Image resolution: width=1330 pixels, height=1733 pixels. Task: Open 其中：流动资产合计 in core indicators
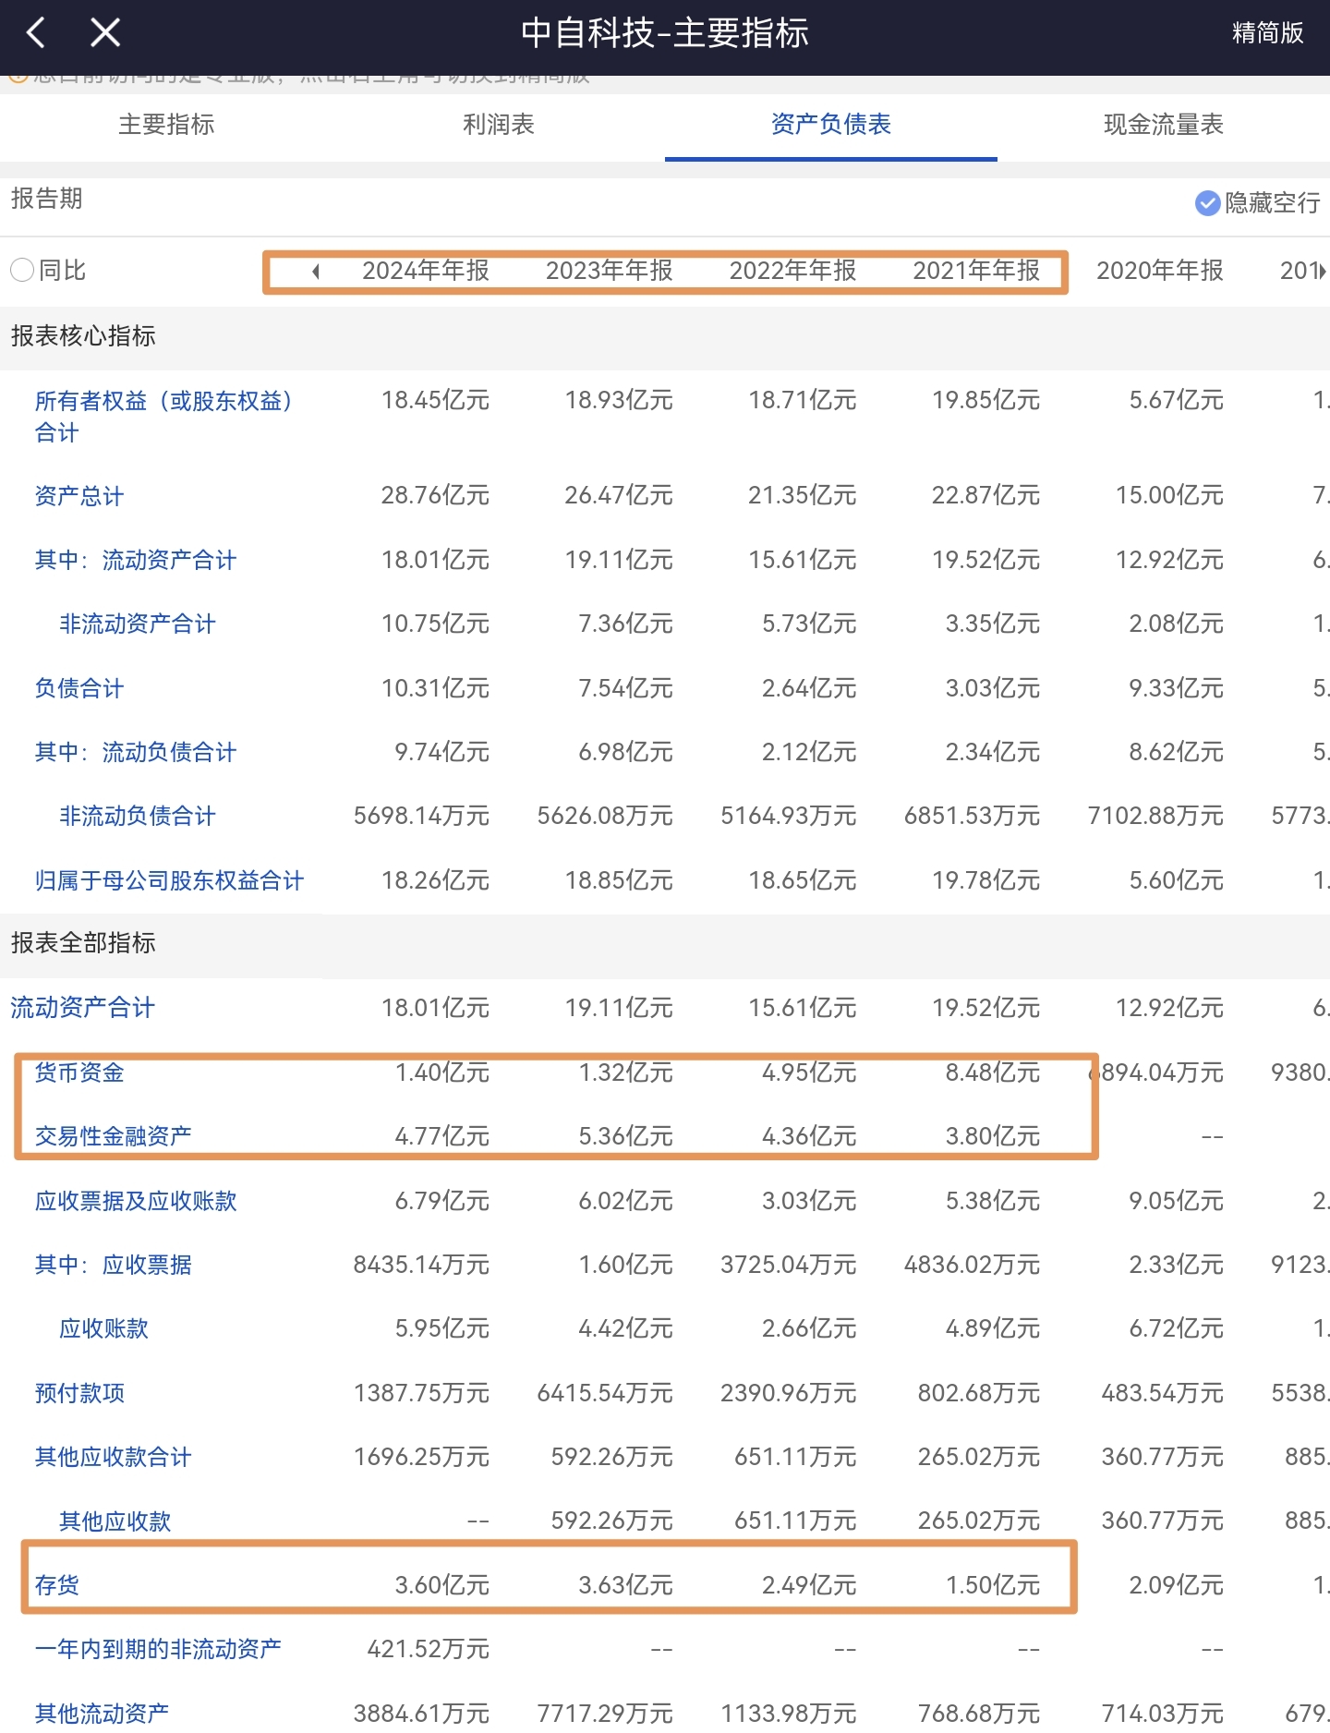(x=136, y=560)
